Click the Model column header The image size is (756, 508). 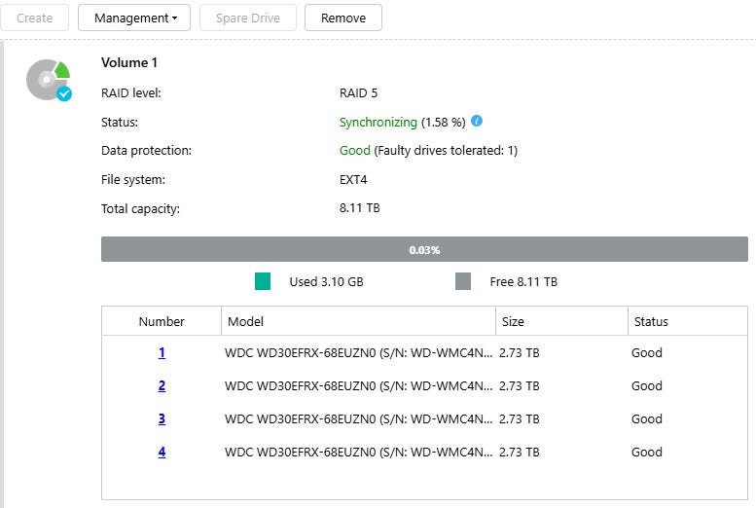coord(358,321)
